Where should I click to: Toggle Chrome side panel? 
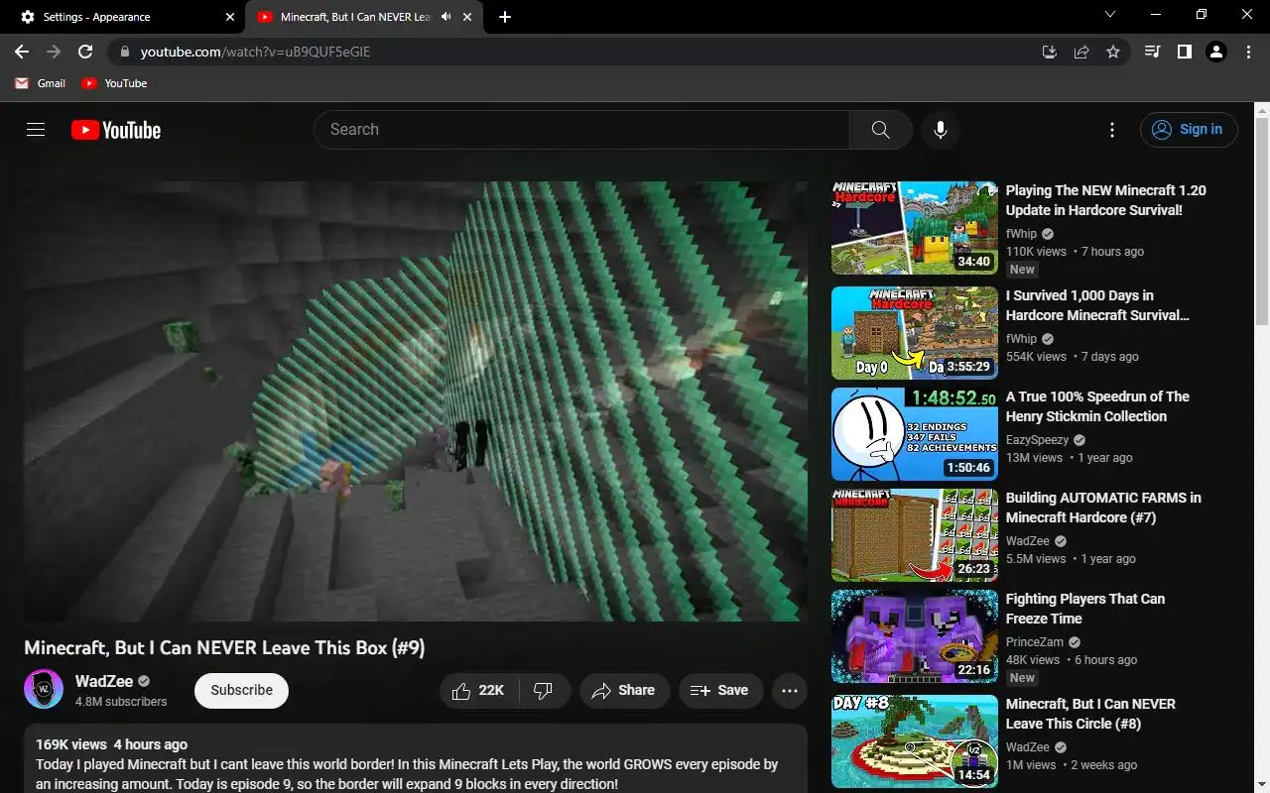[1184, 52]
